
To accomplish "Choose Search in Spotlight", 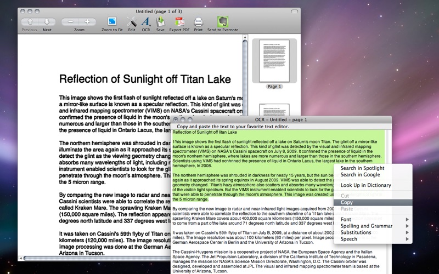I will point(373,168).
